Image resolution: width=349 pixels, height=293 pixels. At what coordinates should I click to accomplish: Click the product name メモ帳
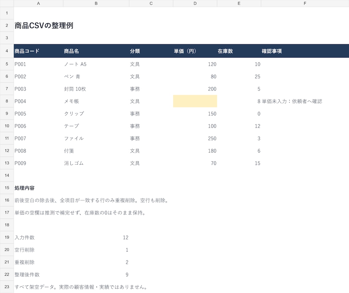click(x=72, y=101)
